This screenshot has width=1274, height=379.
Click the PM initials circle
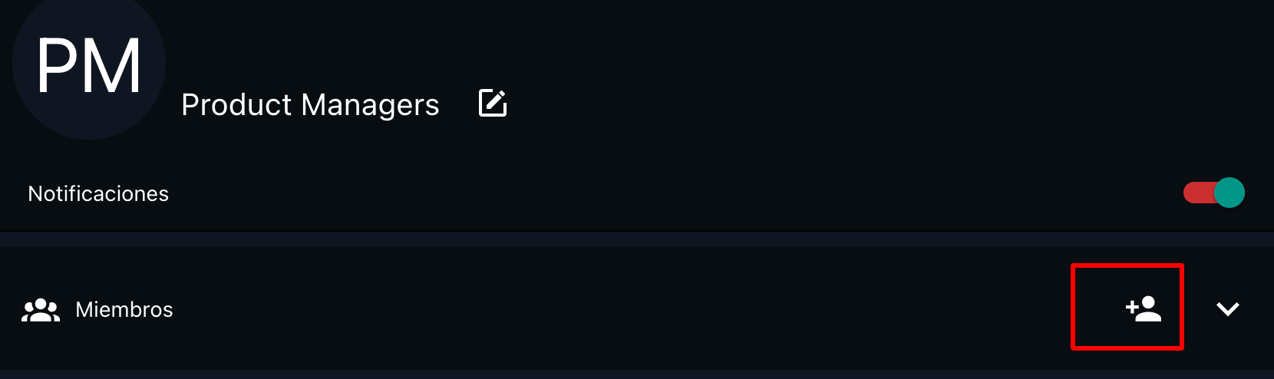coord(89,66)
